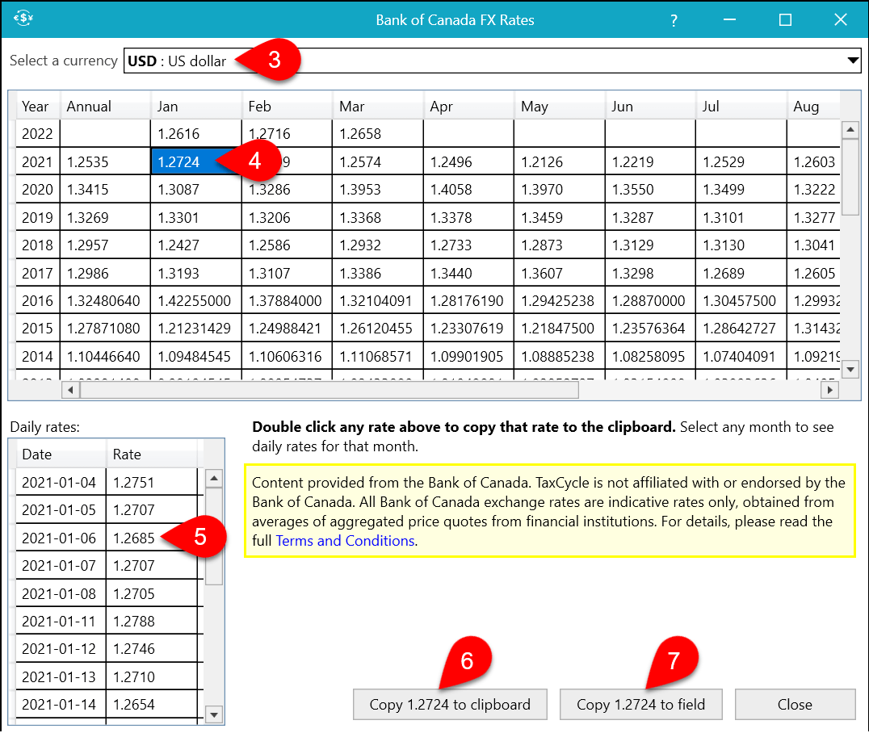The height and width of the screenshot is (733, 869).
Task: Select the 2021 May rate 1.2126
Action: click(x=559, y=161)
